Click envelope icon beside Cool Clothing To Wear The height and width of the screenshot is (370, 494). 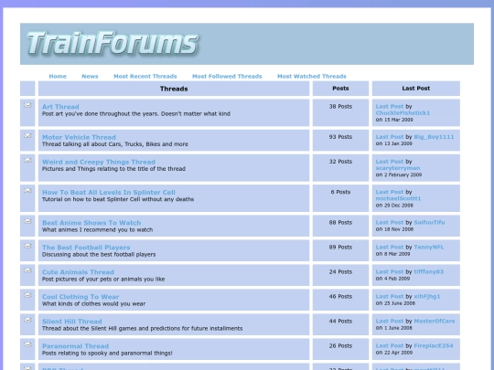coord(27,295)
